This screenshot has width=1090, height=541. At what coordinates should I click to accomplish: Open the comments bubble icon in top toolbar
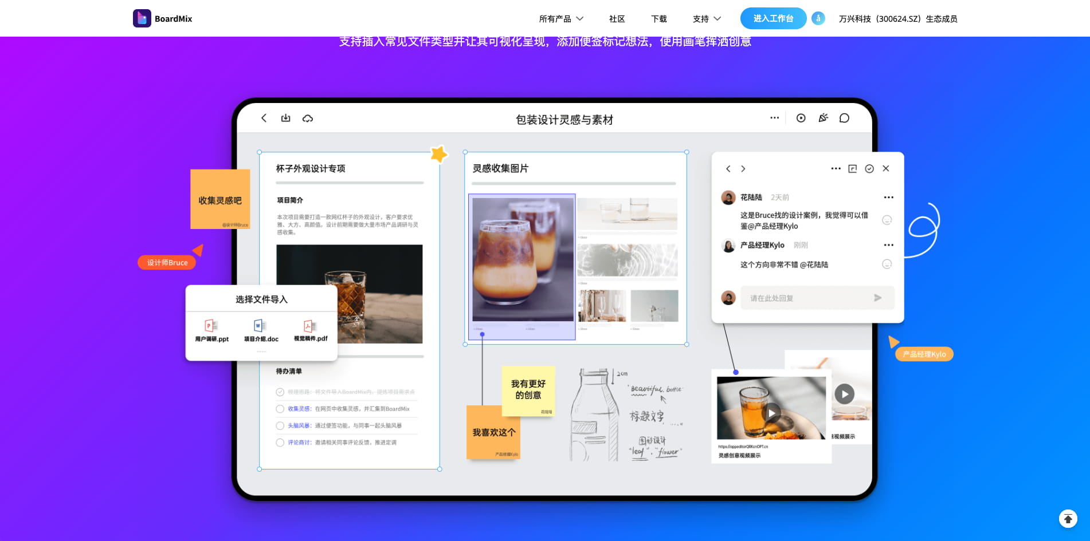[x=844, y=118]
